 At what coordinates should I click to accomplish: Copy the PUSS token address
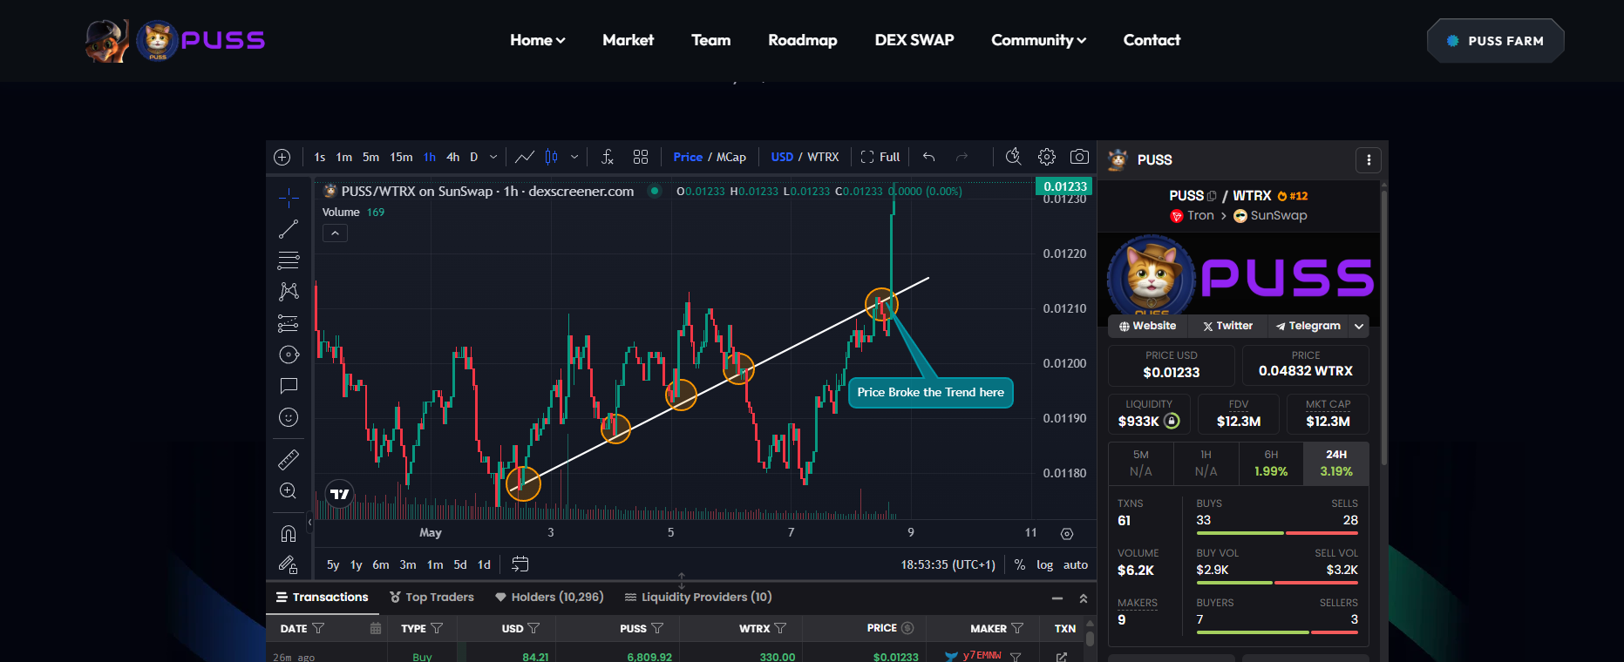pos(1212,196)
